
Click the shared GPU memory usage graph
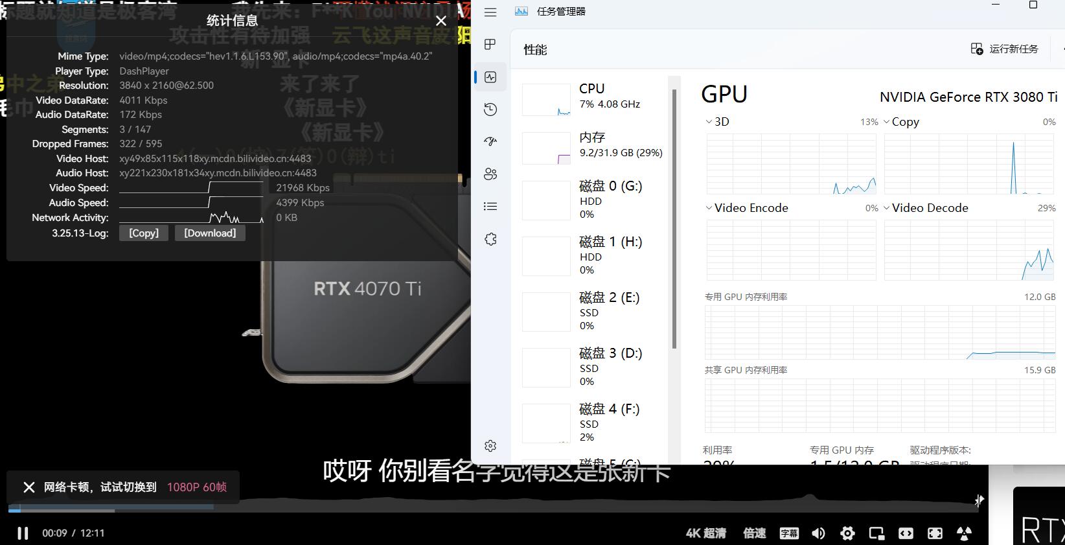(x=880, y=406)
